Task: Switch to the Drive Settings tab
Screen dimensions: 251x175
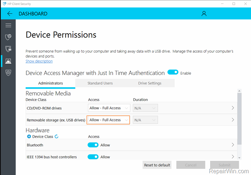Action: 150,83
